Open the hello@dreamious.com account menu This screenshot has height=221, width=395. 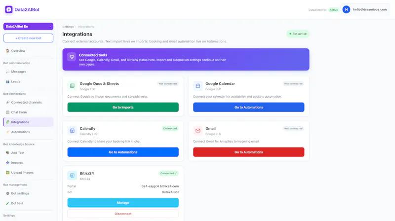coord(365,9)
